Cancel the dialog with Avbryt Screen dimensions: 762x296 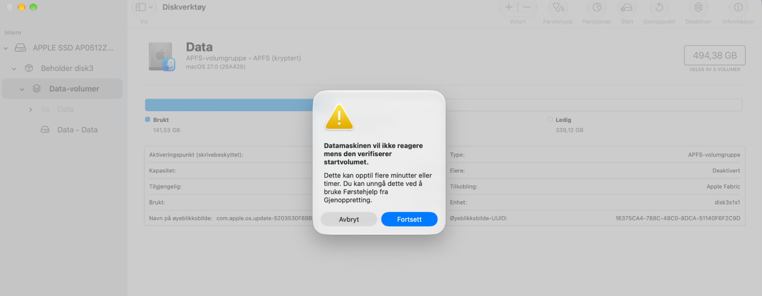[349, 219]
